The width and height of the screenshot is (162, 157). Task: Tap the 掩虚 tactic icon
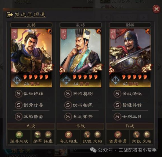[x=48, y=135]
